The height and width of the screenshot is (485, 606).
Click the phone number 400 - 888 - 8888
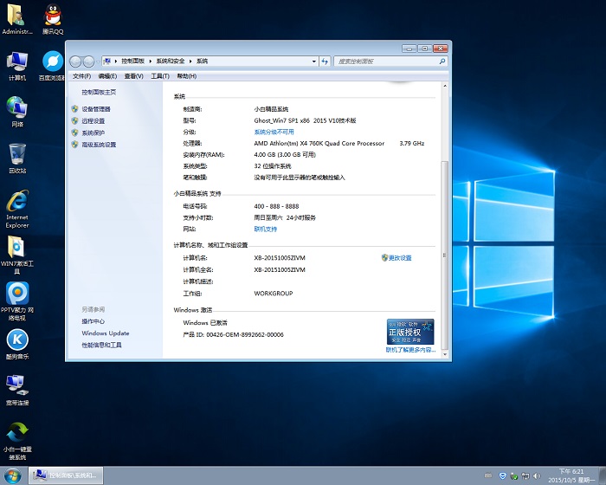click(x=276, y=206)
